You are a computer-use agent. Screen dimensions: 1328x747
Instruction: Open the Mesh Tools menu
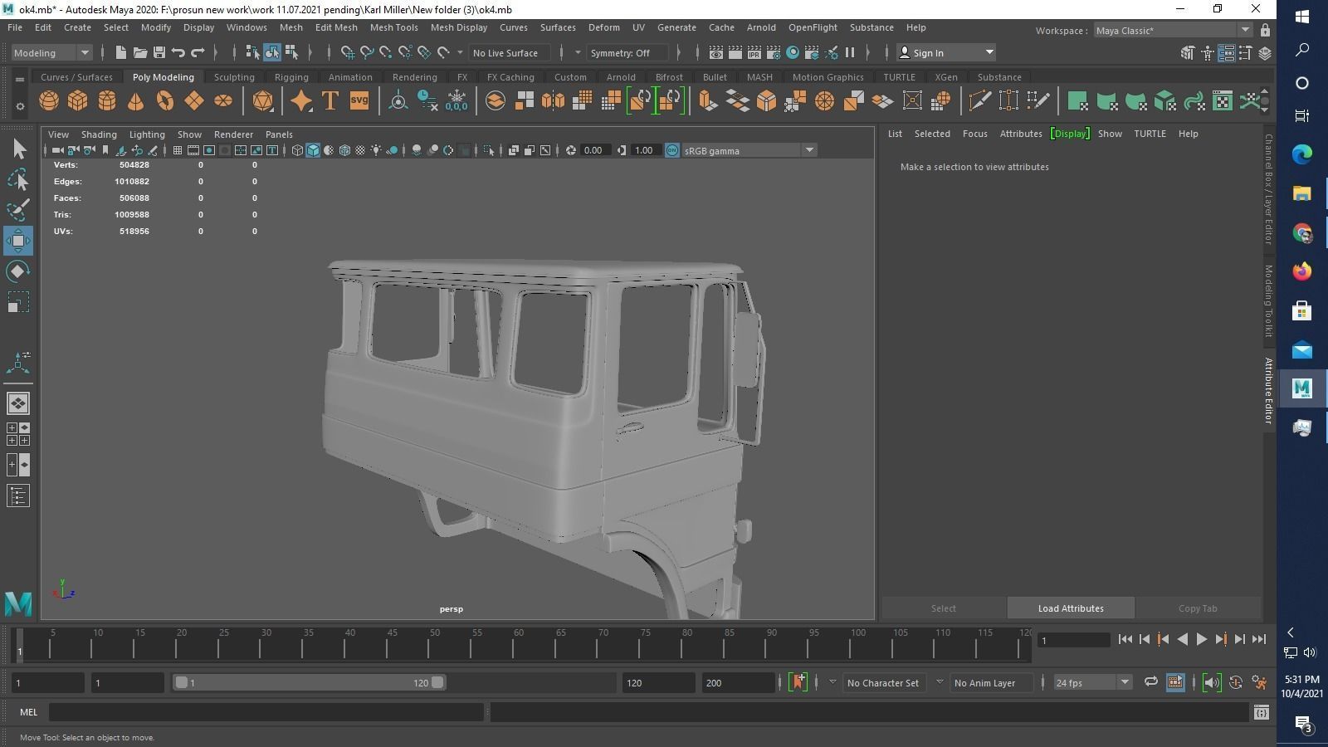pyautogui.click(x=394, y=27)
